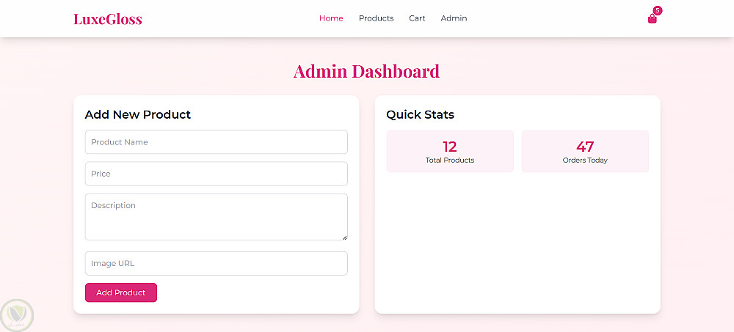This screenshot has height=332, width=734.
Task: Click into the Price field
Action: pyautogui.click(x=217, y=174)
